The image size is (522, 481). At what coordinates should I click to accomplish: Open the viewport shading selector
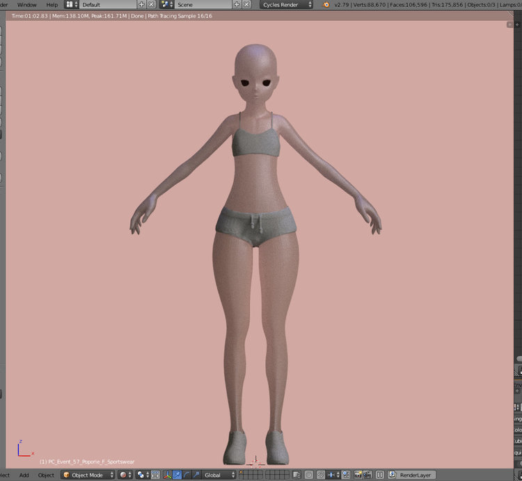125,475
